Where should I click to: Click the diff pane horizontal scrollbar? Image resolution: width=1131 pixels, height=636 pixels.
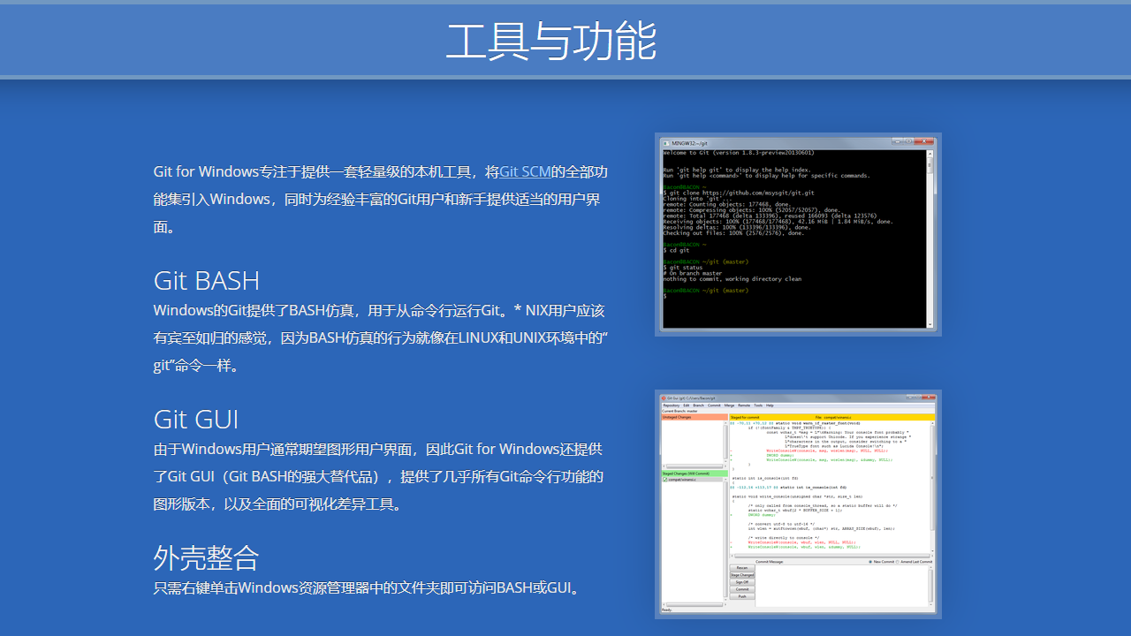tap(831, 556)
